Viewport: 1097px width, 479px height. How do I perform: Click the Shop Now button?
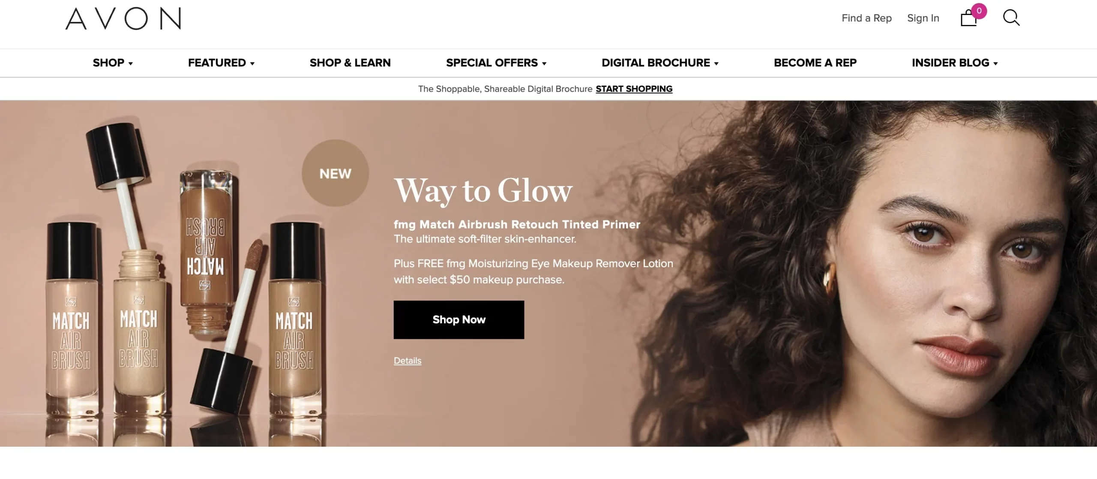459,320
